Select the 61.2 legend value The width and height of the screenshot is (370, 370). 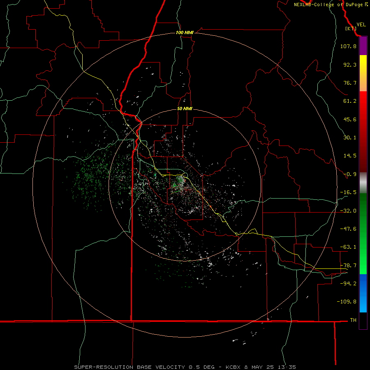350,101
